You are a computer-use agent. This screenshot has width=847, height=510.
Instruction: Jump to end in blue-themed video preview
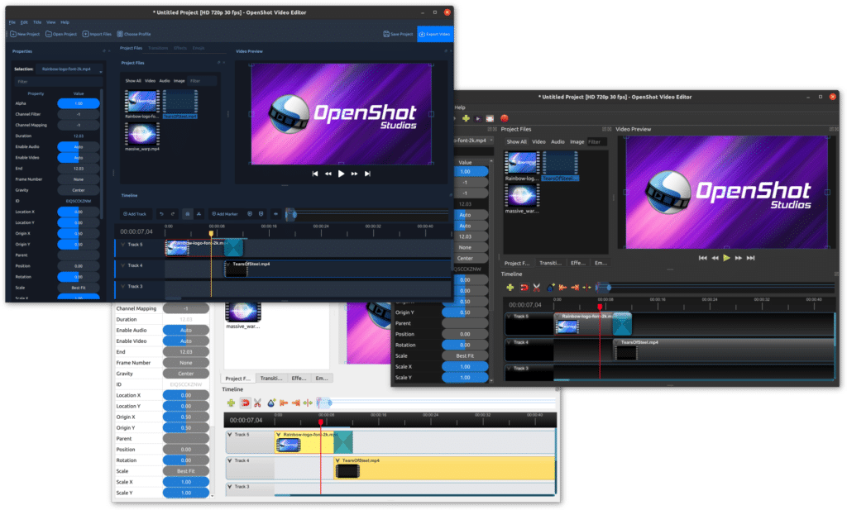click(x=367, y=174)
